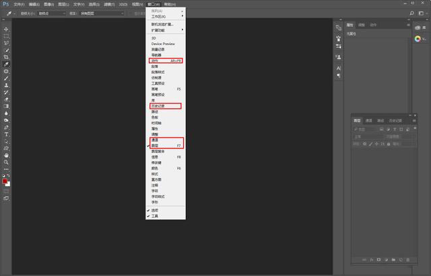Select the Eraser tool

[x=6, y=99]
